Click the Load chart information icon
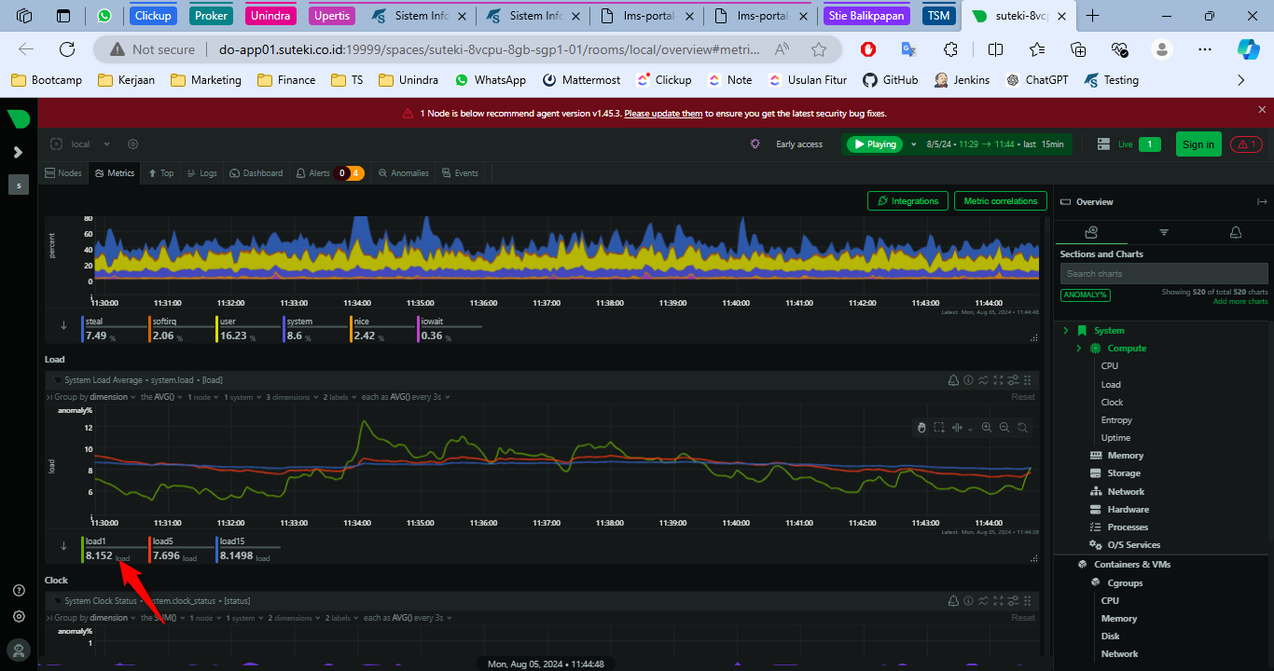 point(968,380)
